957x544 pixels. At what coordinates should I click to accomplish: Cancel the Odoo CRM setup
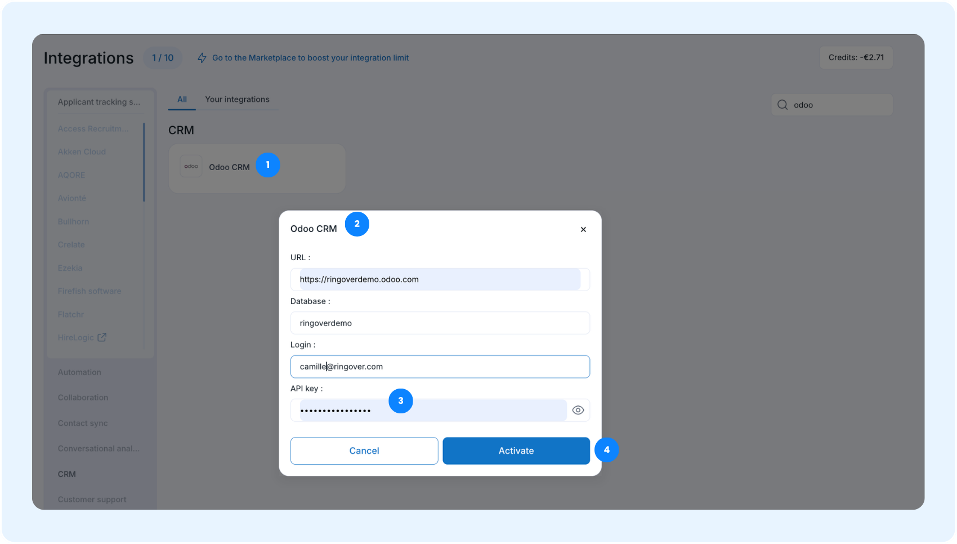click(364, 451)
